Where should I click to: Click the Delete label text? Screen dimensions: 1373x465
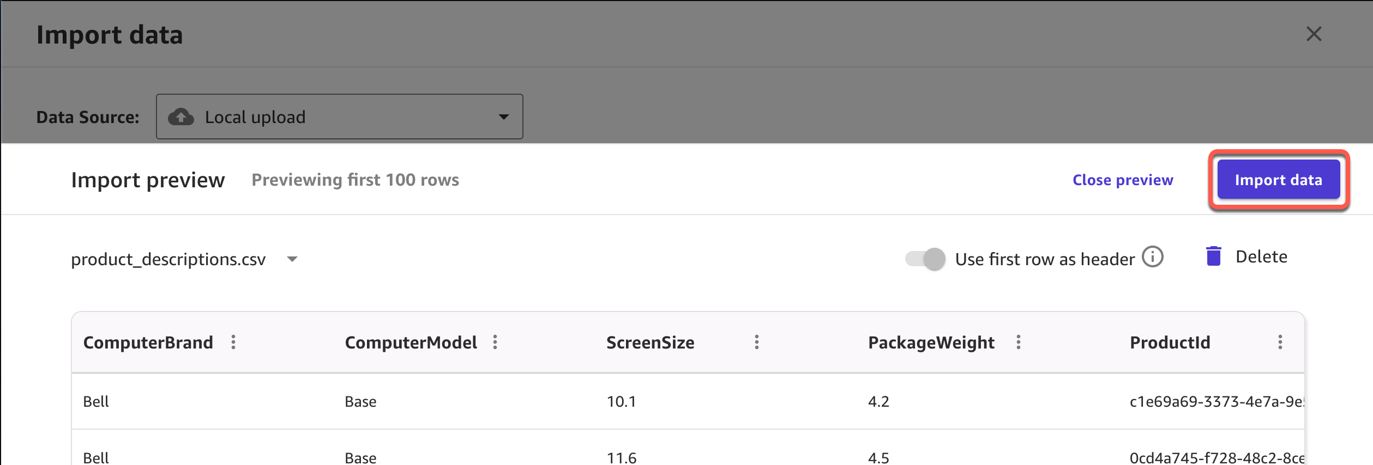click(x=1261, y=256)
